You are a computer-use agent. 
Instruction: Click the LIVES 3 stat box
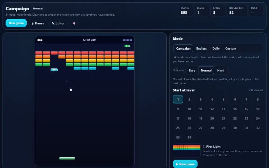click(218, 11)
